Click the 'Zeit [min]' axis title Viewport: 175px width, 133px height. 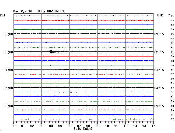[83, 129]
